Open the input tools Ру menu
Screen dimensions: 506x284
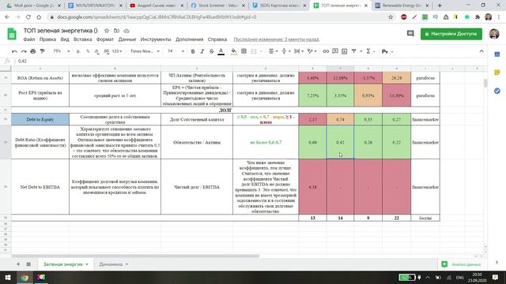pyautogui.click(x=387, y=51)
